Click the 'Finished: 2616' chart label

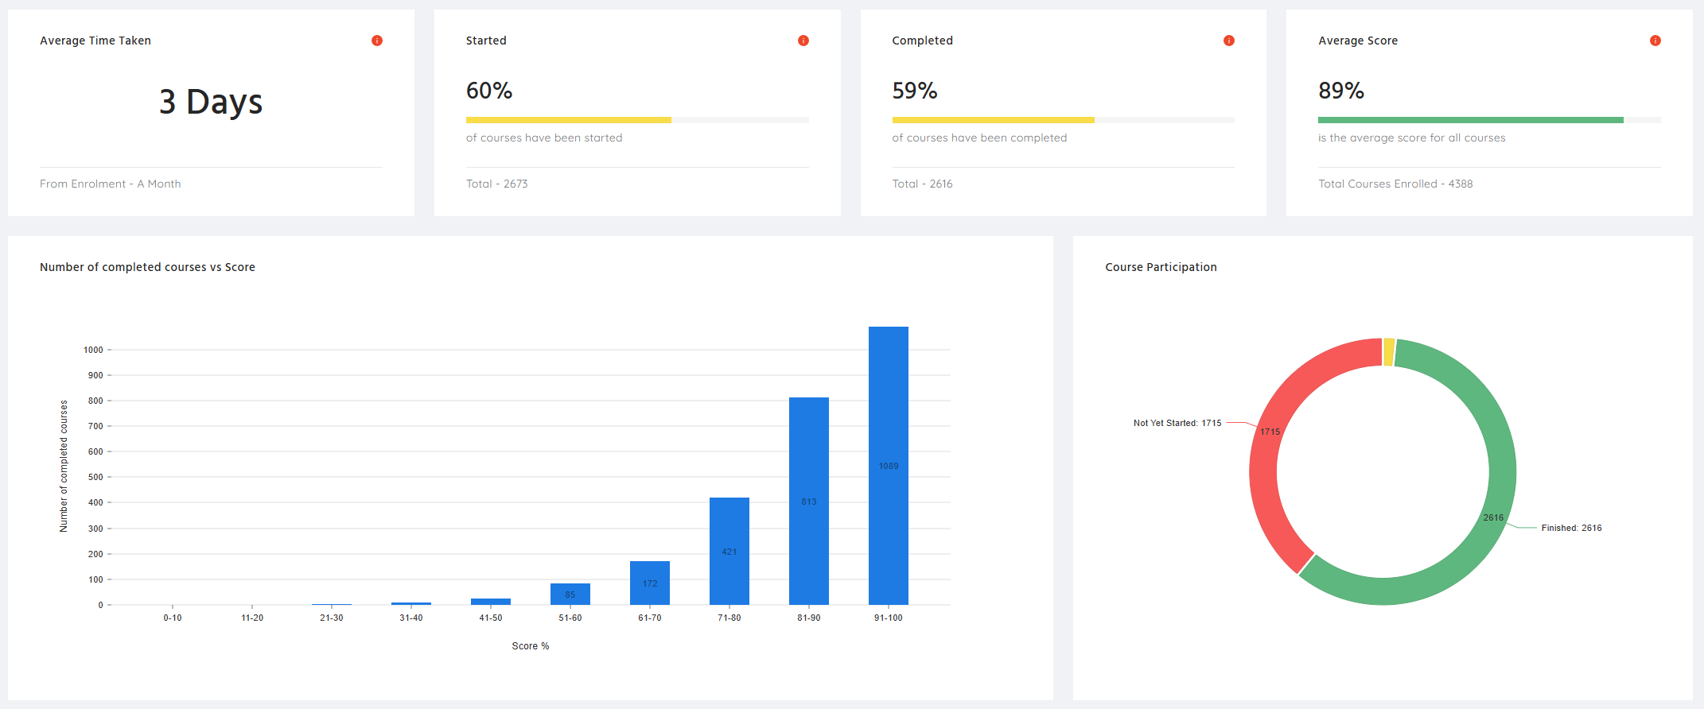[x=1571, y=528]
